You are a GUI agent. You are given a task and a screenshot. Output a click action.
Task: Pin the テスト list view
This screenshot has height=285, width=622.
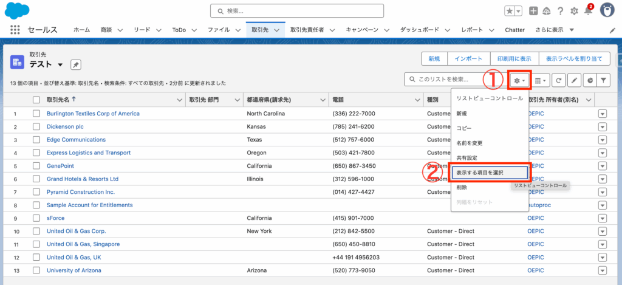[76, 64]
